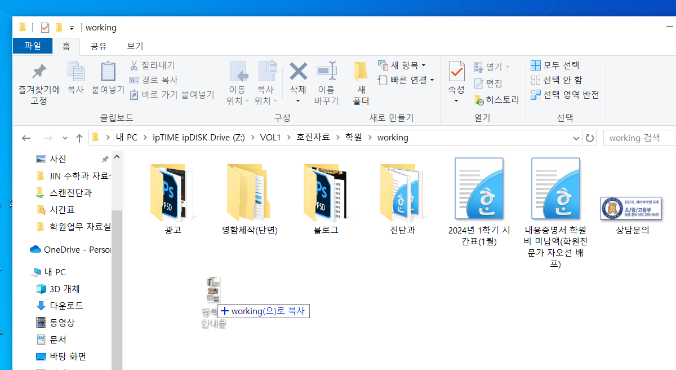Open the 파일 menu tab
The width and height of the screenshot is (676, 370).
(33, 46)
